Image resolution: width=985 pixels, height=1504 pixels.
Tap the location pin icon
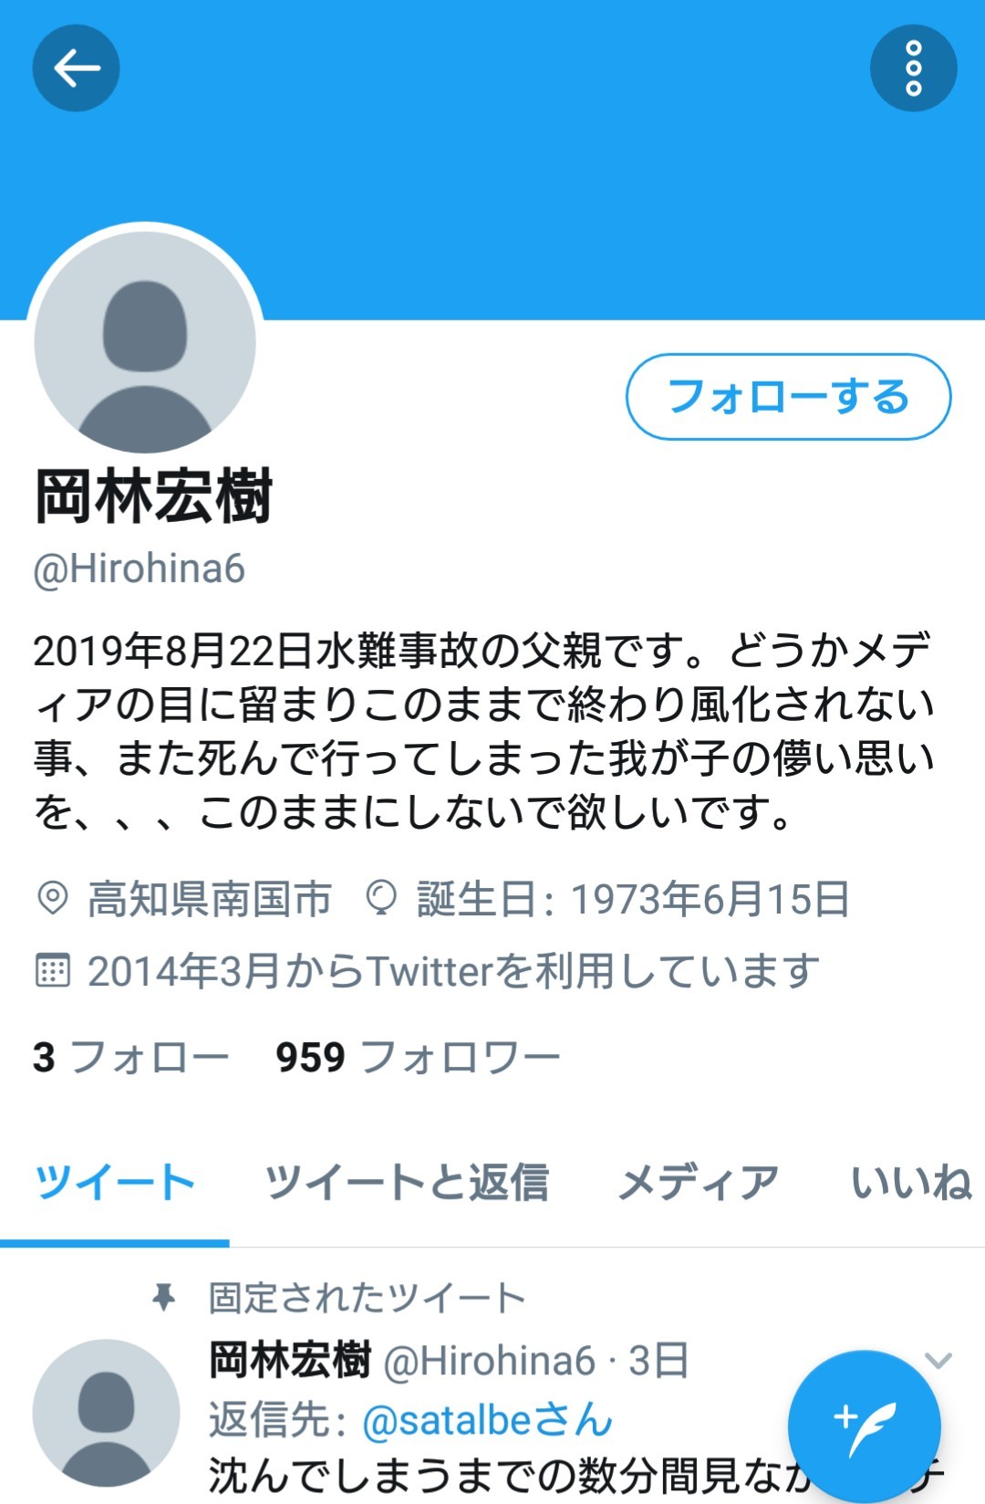click(53, 898)
